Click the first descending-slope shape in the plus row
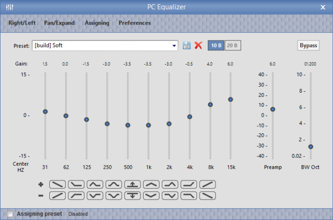Viewport: 333px width, 220px height. (57, 184)
